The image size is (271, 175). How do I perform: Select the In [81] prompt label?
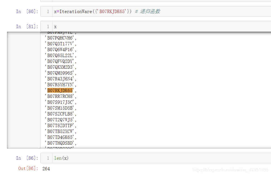(27, 27)
